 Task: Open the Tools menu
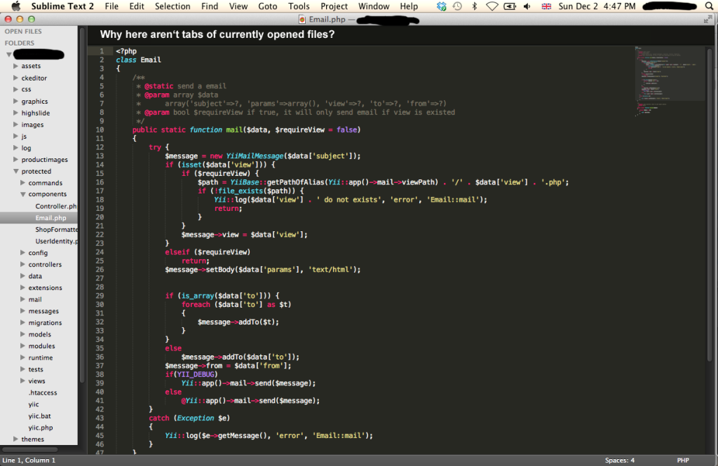tap(299, 6)
